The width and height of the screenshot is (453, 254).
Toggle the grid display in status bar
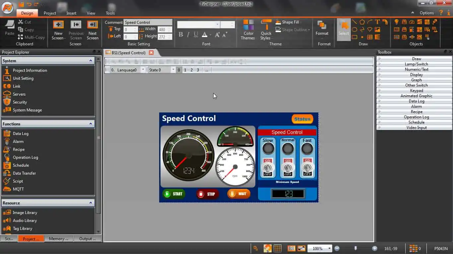(x=278, y=248)
